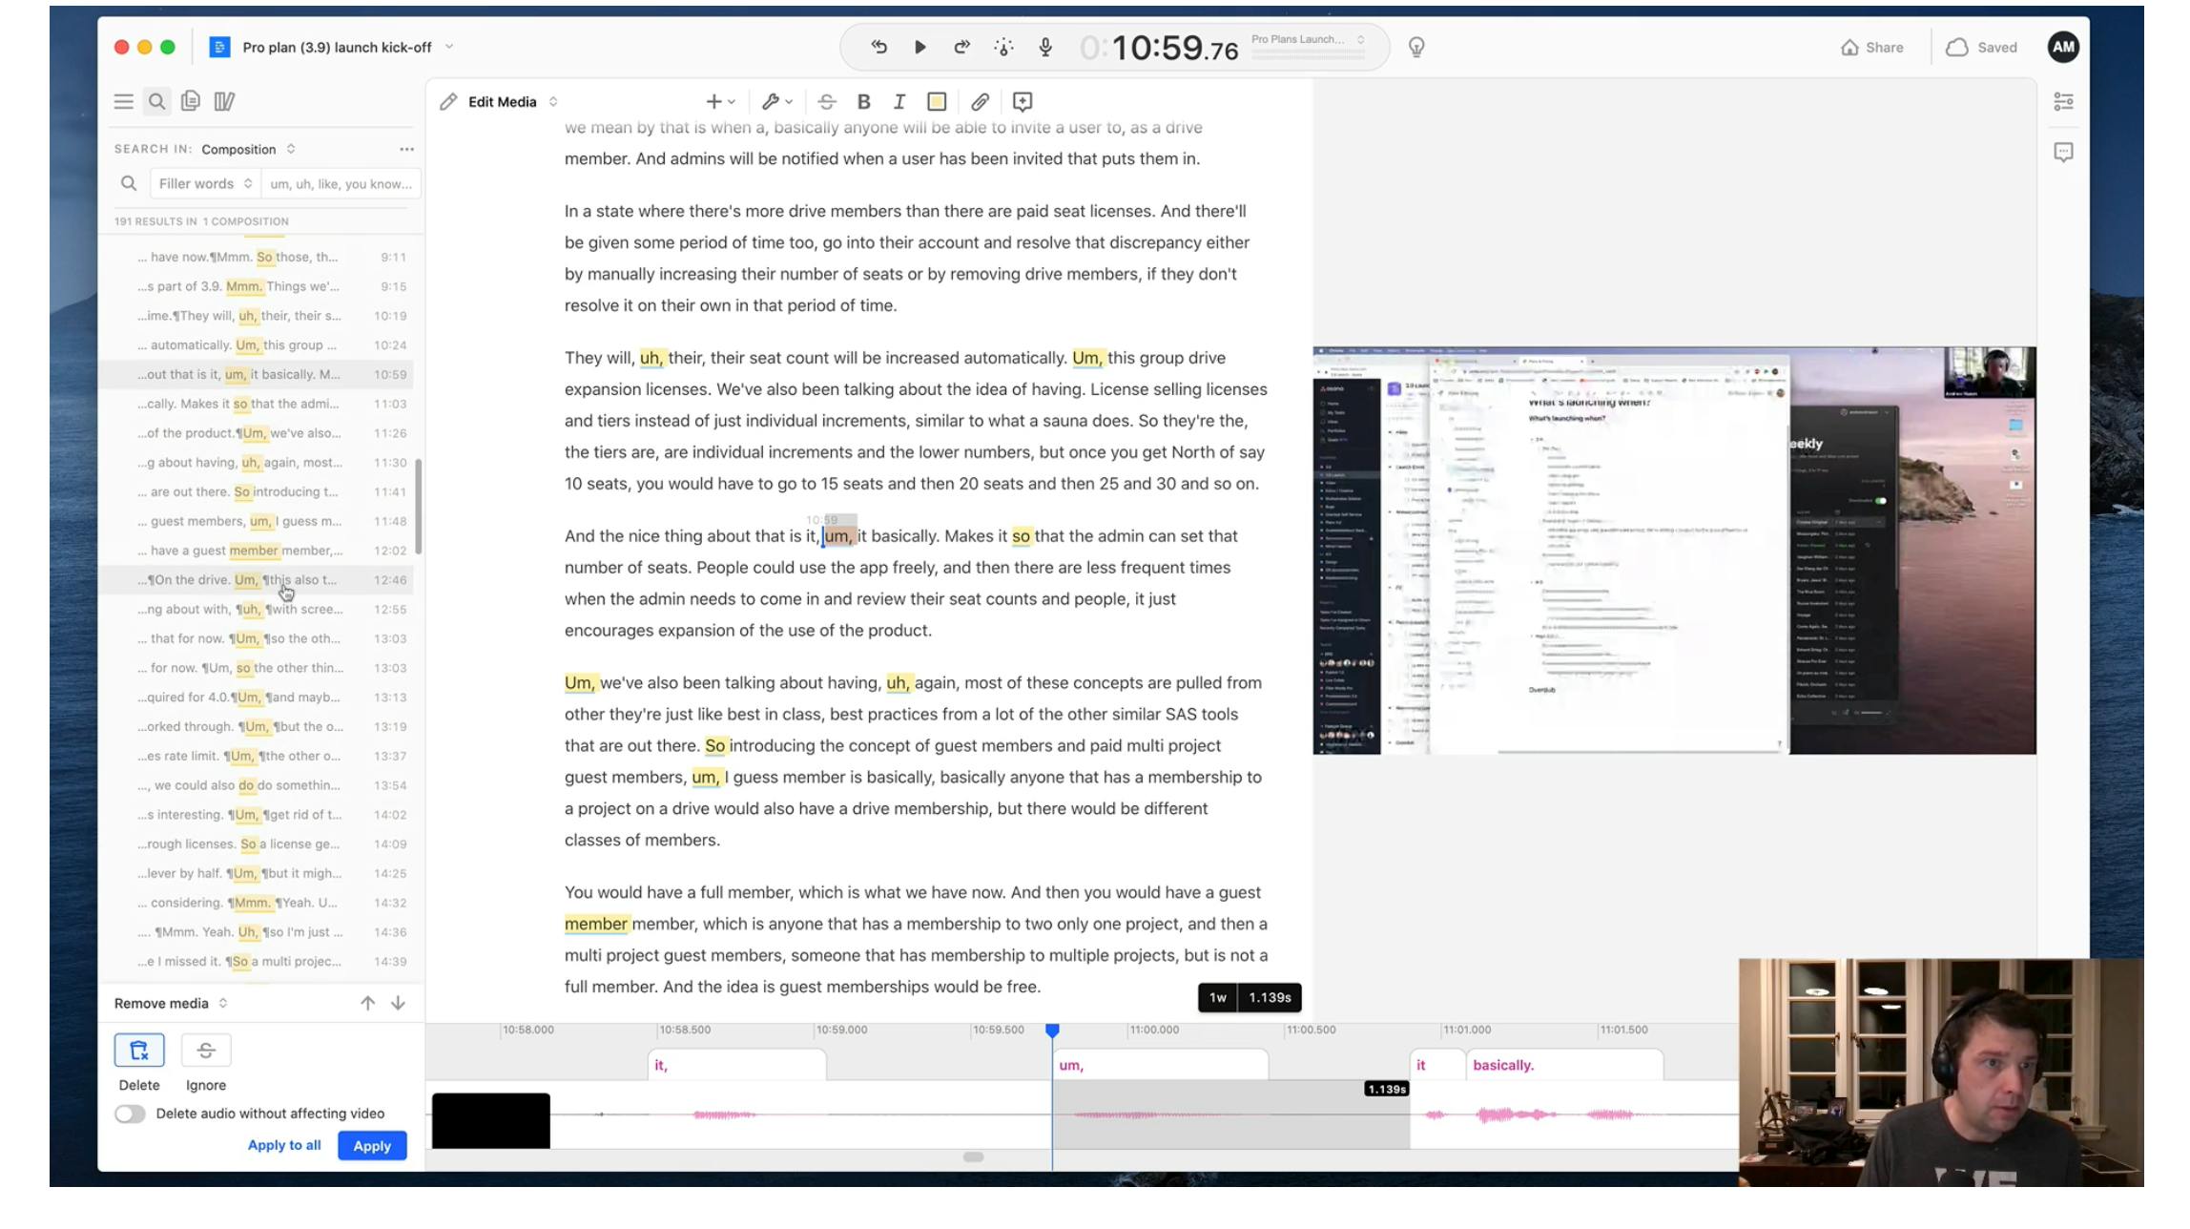The width and height of the screenshot is (2190, 1229).
Task: Toggle italic formatting
Action: coord(899,102)
